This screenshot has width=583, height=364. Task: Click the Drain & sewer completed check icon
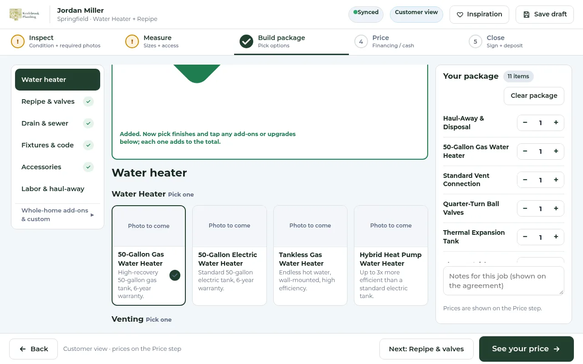[88, 123]
